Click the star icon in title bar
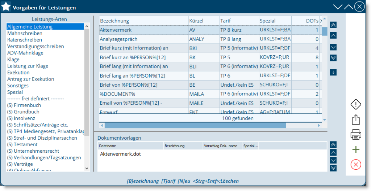 6,6
